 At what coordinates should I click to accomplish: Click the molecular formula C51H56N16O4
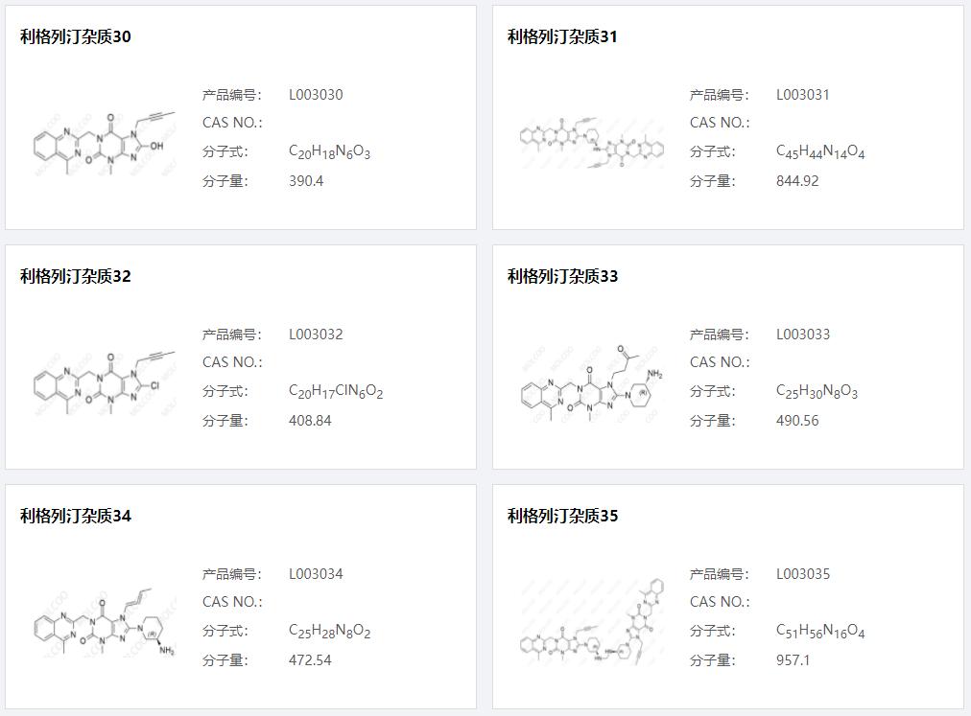click(x=820, y=631)
